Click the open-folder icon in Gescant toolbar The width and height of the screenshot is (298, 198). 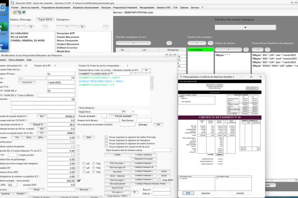click(x=15, y=13)
